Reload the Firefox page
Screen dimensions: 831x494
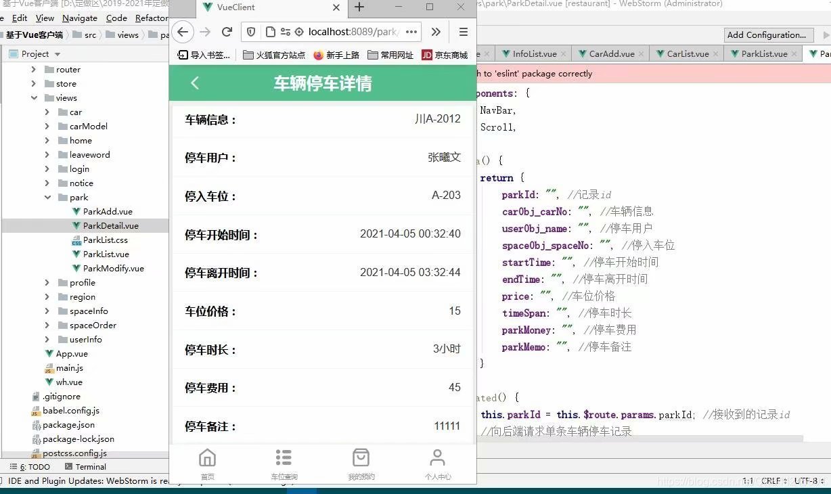click(x=227, y=32)
